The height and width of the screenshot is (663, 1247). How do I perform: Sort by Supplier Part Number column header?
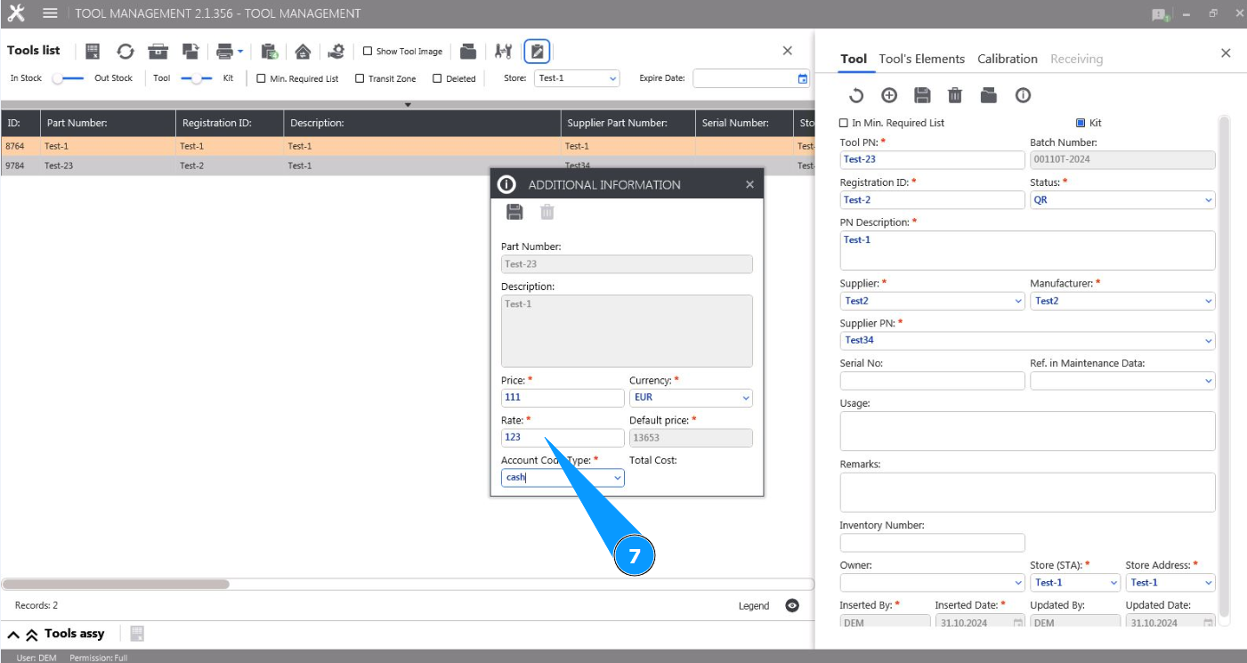click(628, 123)
